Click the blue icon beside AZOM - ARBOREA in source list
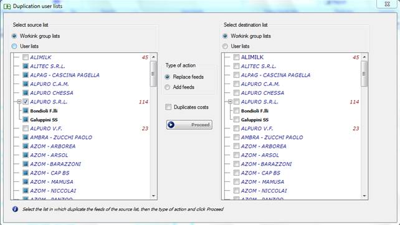The width and height of the screenshot is (400, 225). pyautogui.click(x=26, y=146)
